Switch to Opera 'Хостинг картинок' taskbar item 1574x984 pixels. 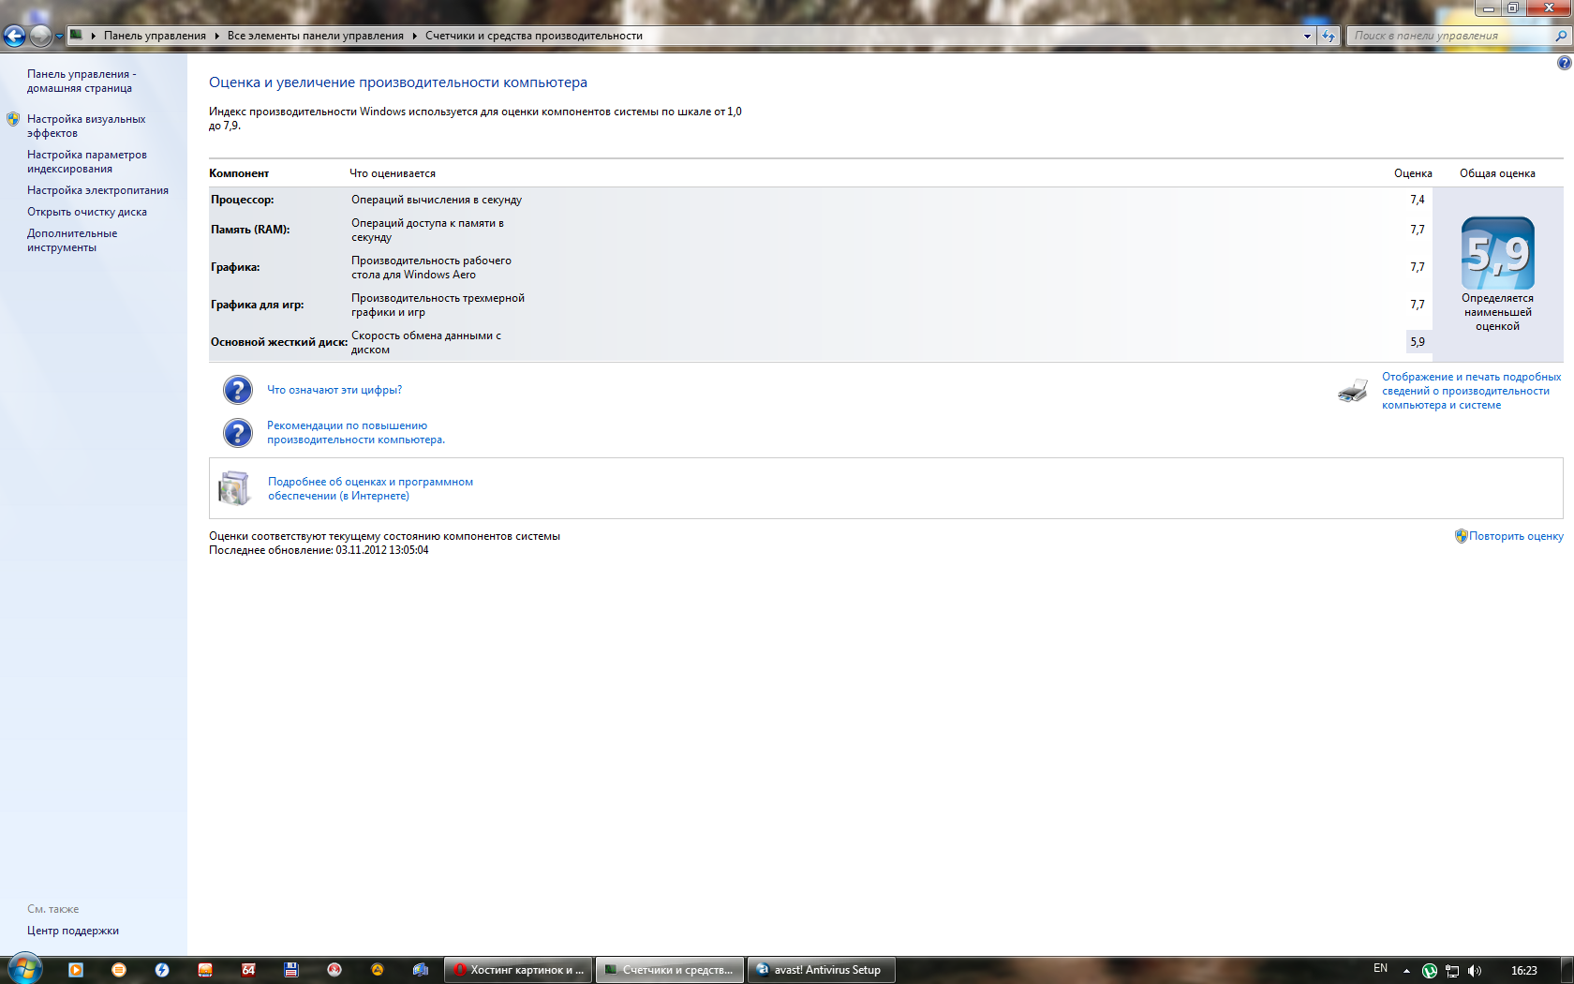(x=519, y=970)
